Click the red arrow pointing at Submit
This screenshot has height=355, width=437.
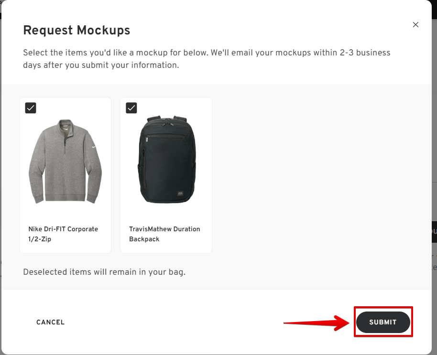point(316,323)
